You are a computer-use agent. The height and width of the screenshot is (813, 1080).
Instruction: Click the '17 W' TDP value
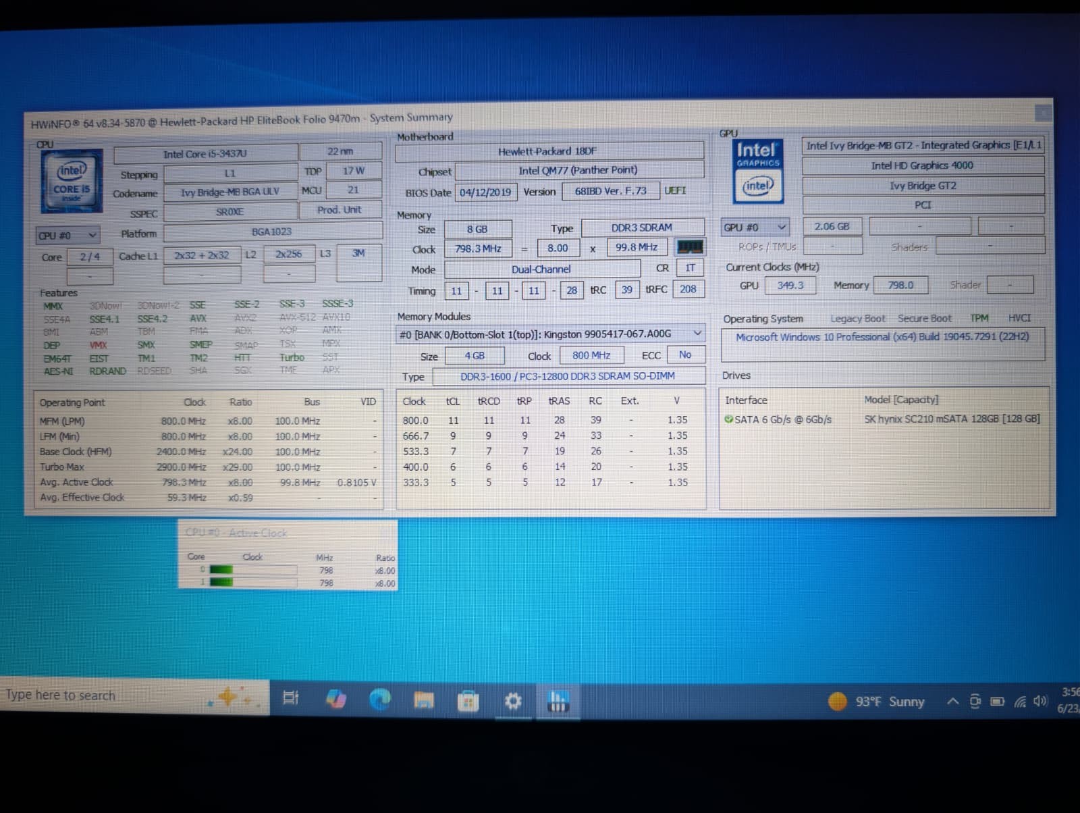tap(353, 171)
